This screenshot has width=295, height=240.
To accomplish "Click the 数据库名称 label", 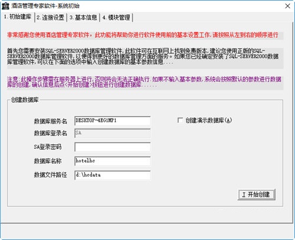I will 48,161.
